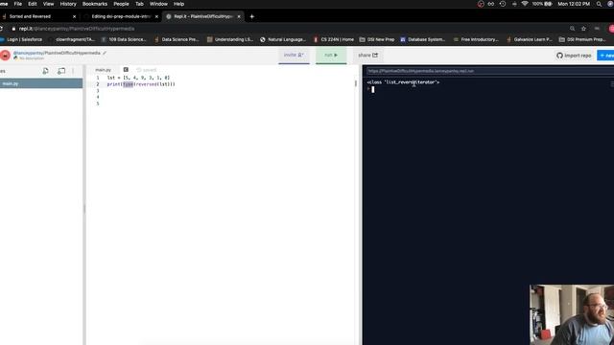Screen dimensions: 614x345
Task: Click the Time Machine menu bar icon
Action: (503, 4)
